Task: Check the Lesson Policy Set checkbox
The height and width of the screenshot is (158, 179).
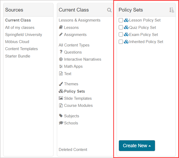Action: [121, 20]
